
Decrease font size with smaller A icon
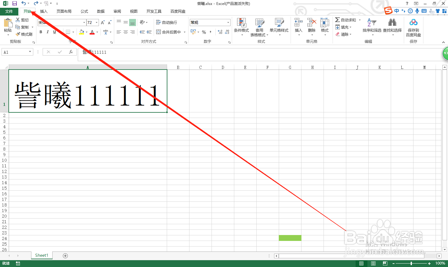pyautogui.click(x=110, y=22)
